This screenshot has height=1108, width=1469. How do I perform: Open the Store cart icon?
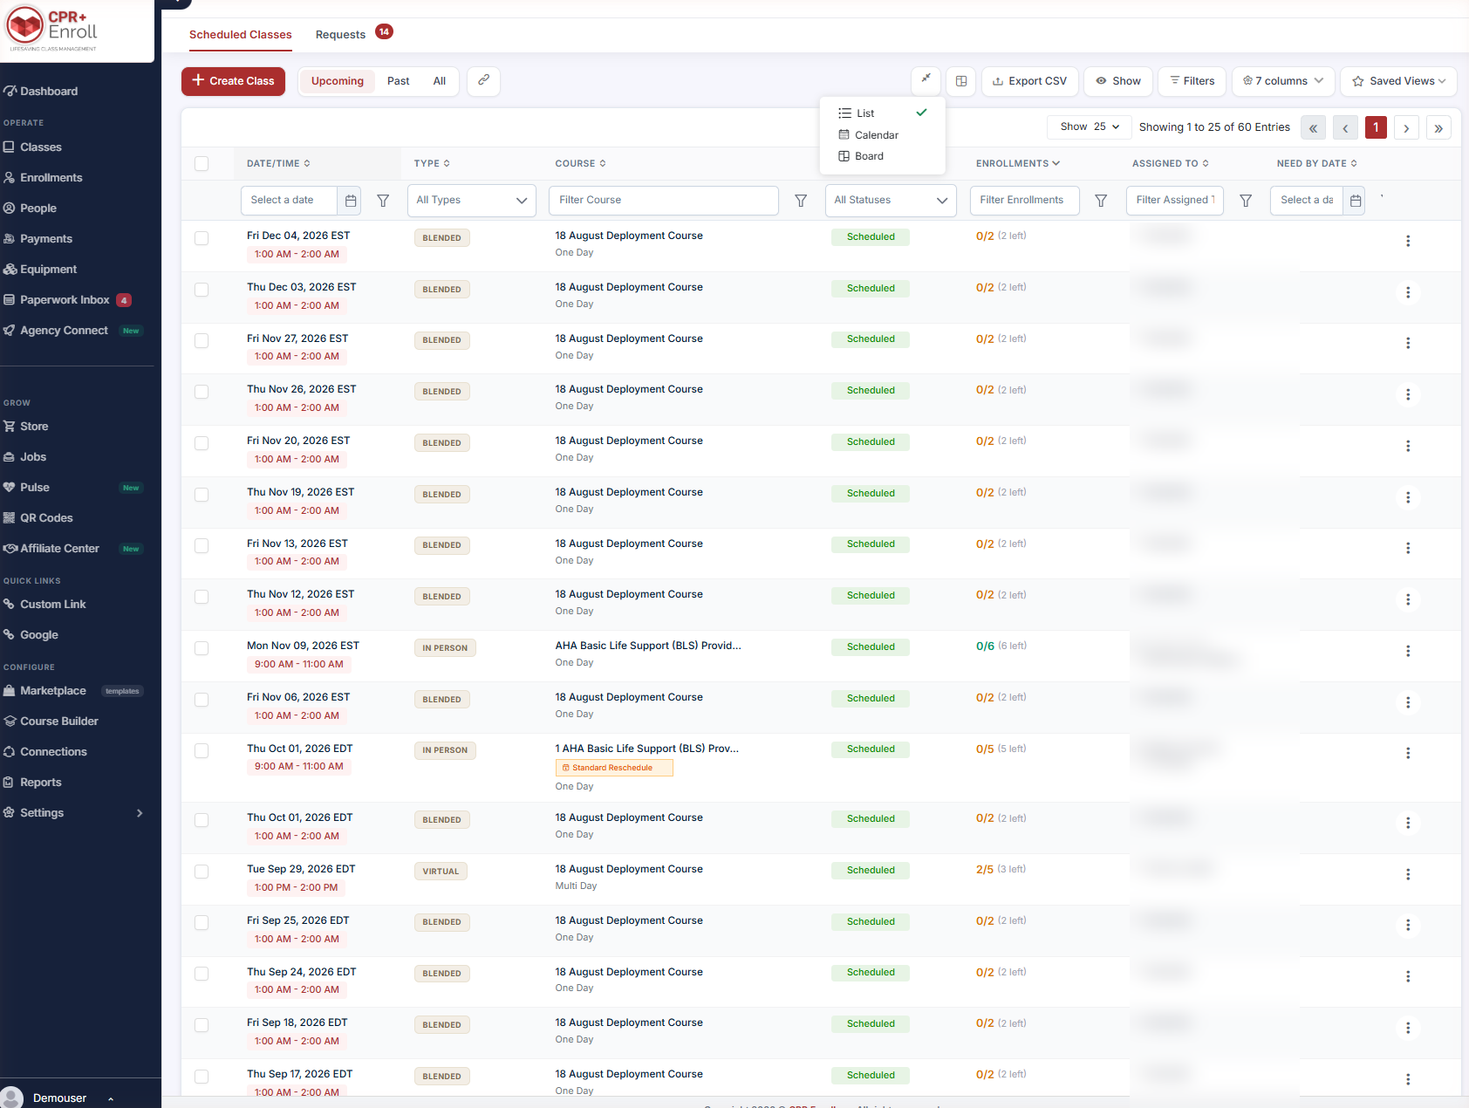(x=10, y=426)
